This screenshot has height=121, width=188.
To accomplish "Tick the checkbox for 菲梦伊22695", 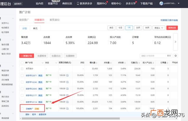I will click(22, 89).
